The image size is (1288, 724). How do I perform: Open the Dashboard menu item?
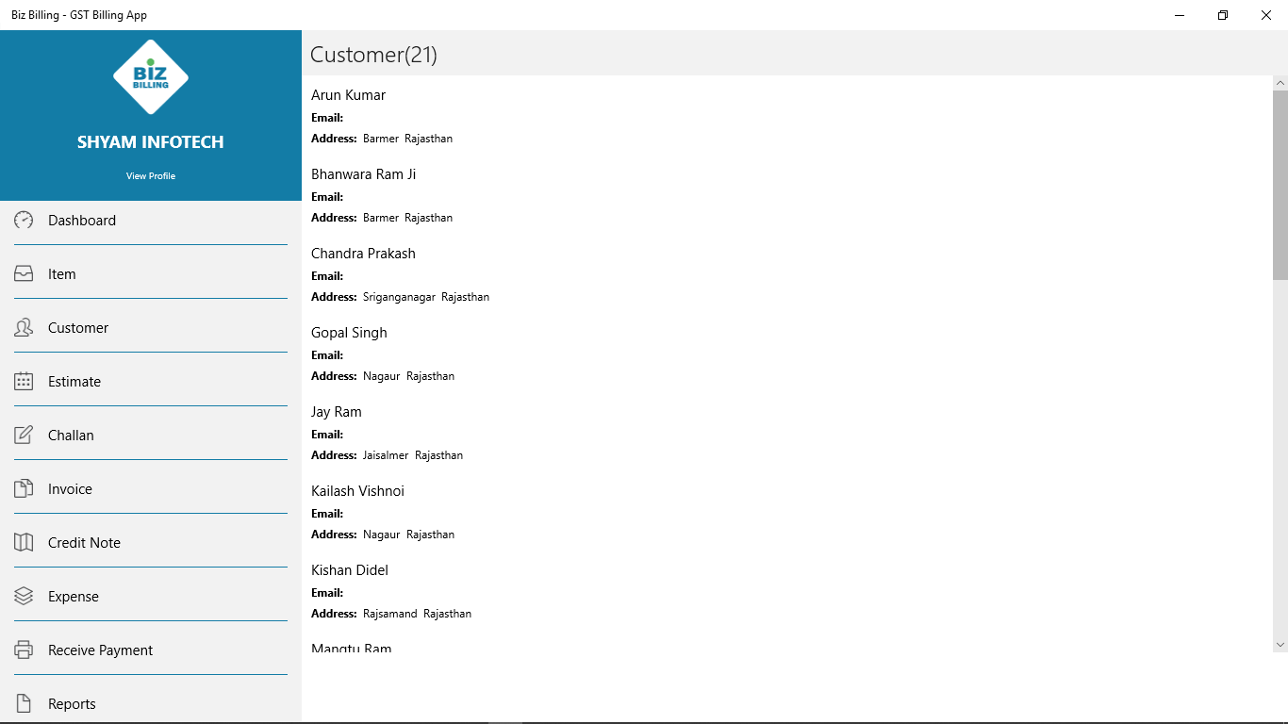(x=151, y=220)
